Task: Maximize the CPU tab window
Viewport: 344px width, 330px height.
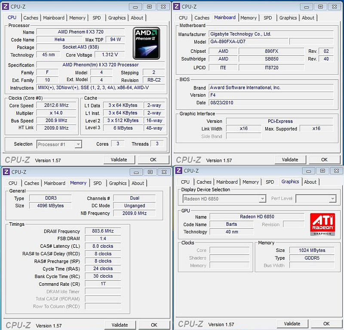Action: coord(149,7)
